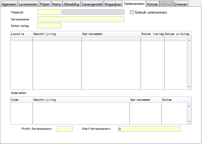The image size is (202, 144).
Task: Click the Prefix Serienummers field
Action: 64,129
